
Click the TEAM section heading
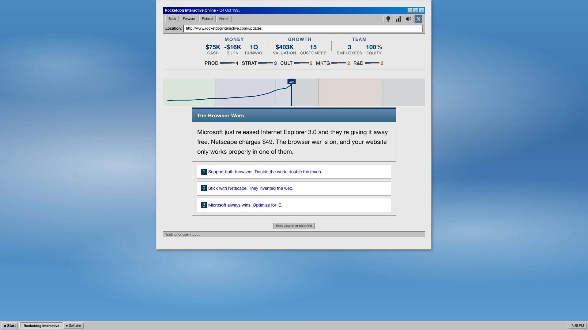click(x=359, y=39)
